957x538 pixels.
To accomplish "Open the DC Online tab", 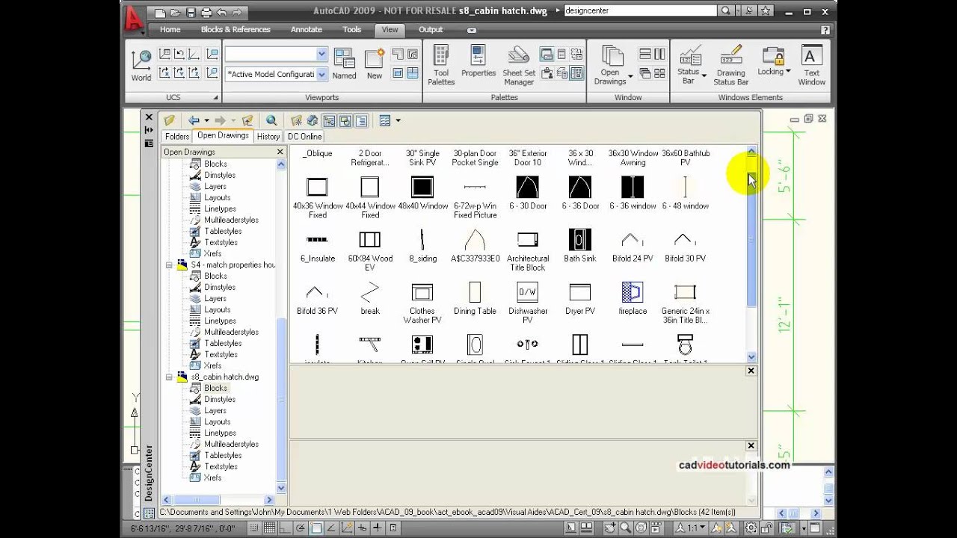I will pos(305,137).
